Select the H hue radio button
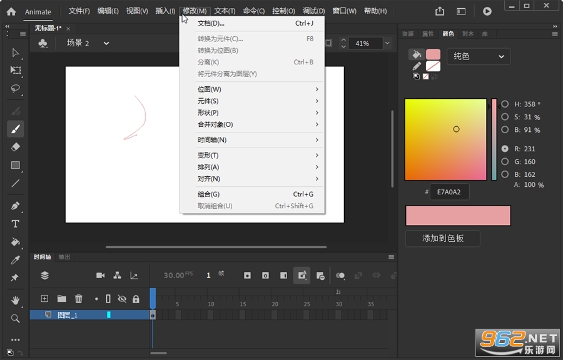Image resolution: width=563 pixels, height=360 pixels. [505, 104]
